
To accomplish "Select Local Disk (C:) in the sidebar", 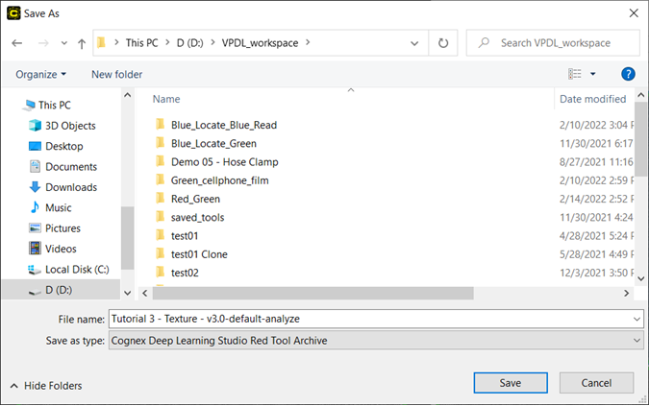I will 77,270.
